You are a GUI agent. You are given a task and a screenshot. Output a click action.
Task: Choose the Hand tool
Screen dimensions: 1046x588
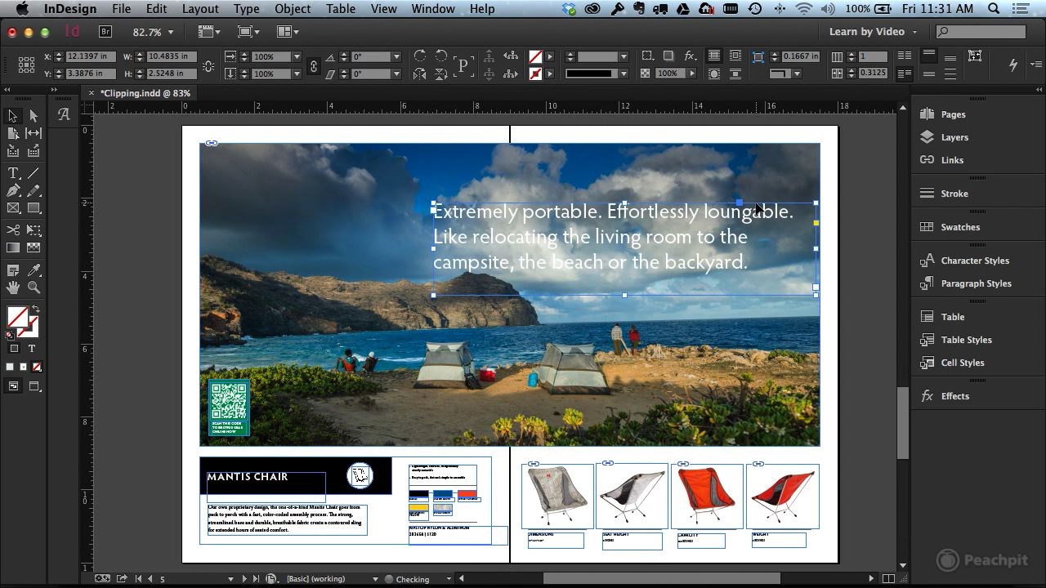coord(13,287)
